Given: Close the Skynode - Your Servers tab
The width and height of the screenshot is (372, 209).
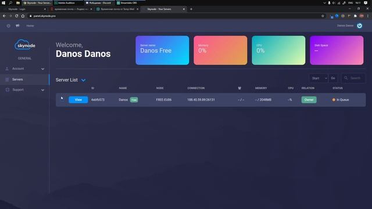Looking at the screenshot, I should pos(184,9).
